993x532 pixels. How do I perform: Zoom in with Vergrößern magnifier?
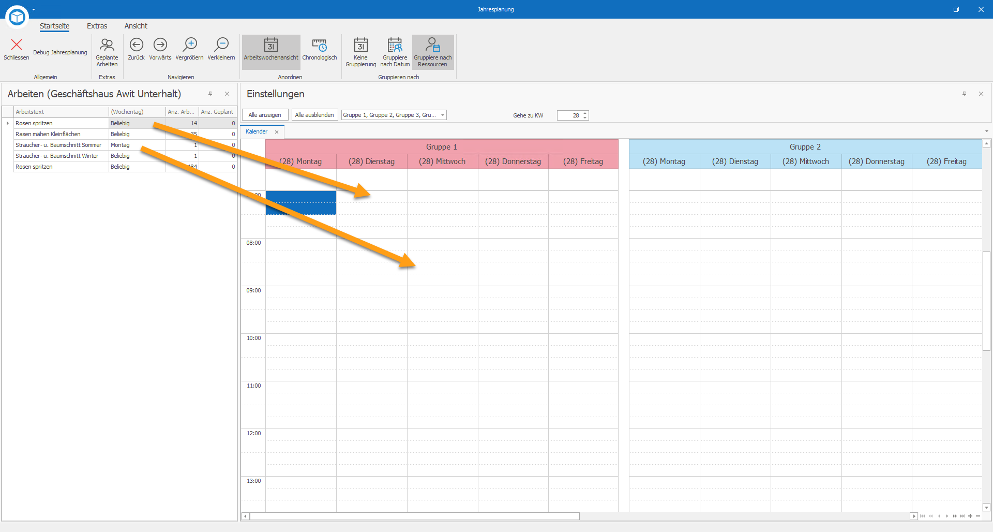click(x=189, y=49)
